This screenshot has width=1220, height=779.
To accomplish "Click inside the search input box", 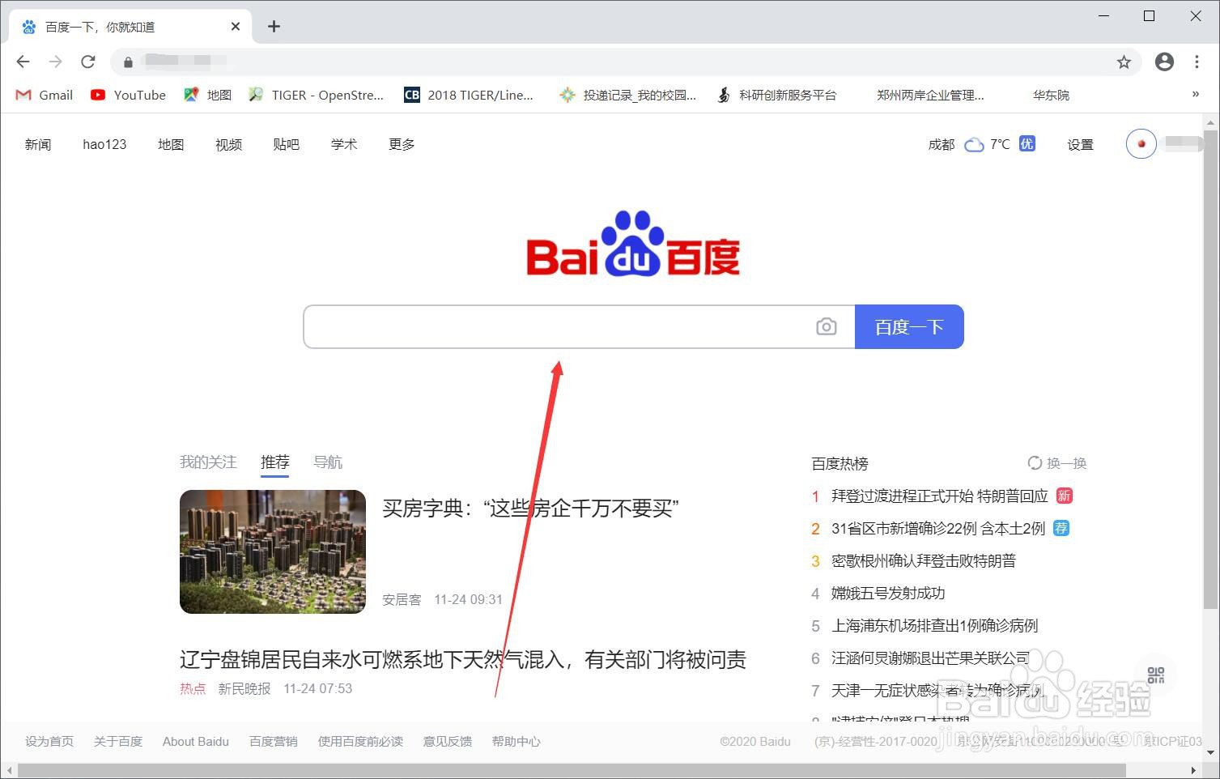I will click(559, 326).
